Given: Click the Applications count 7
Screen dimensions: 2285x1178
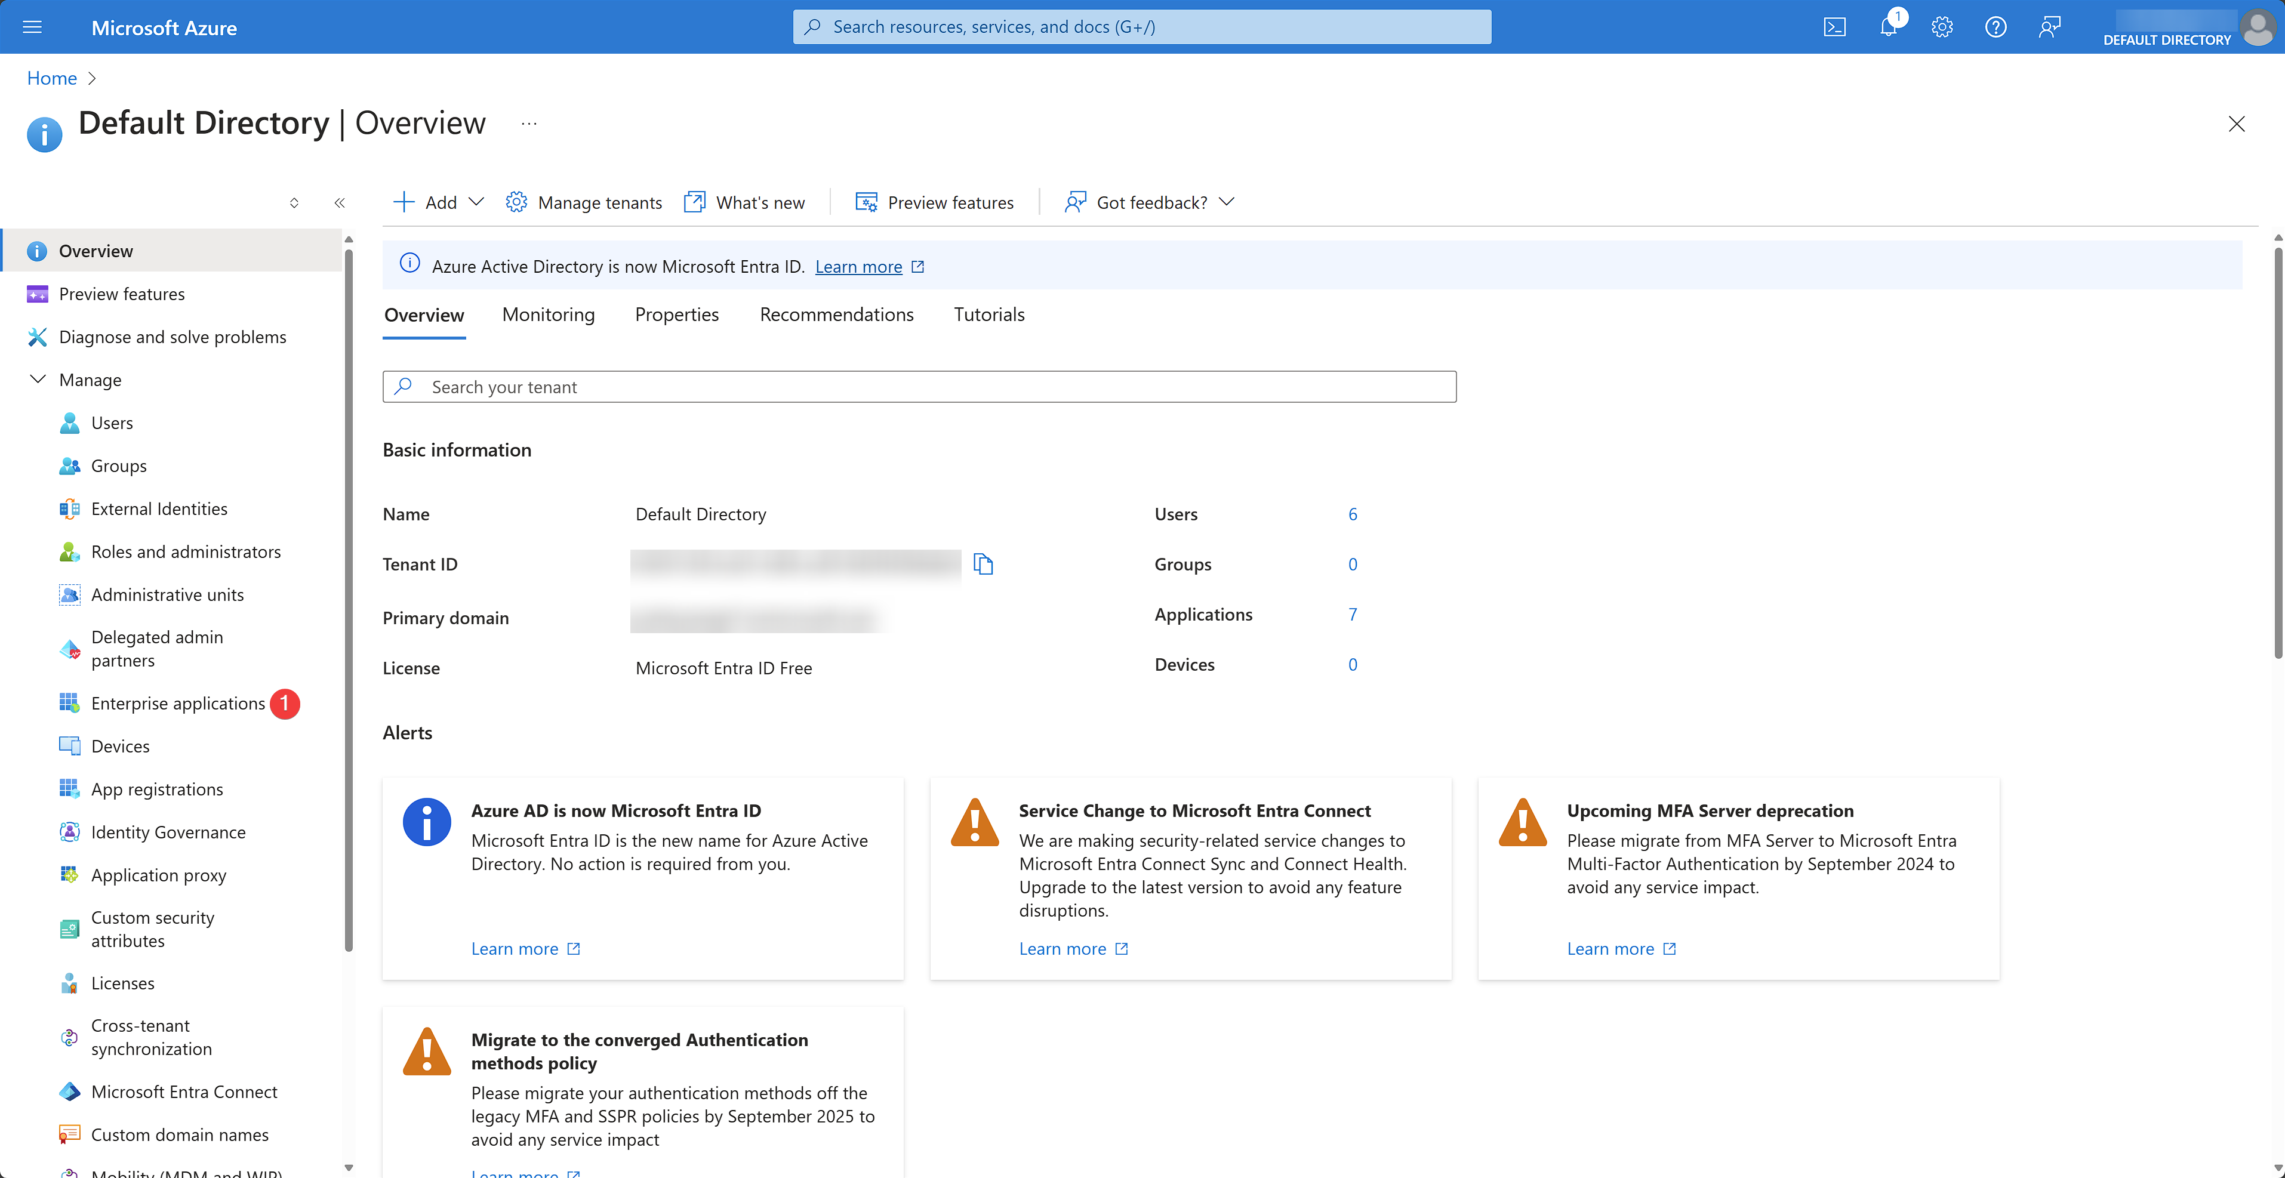Looking at the screenshot, I should (x=1352, y=615).
